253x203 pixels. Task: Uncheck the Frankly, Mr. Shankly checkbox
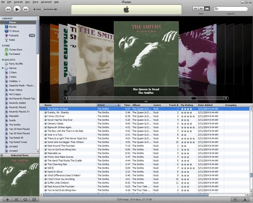point(46,112)
